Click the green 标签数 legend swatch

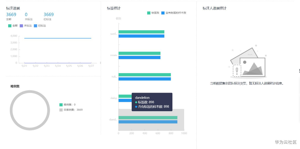(149, 13)
